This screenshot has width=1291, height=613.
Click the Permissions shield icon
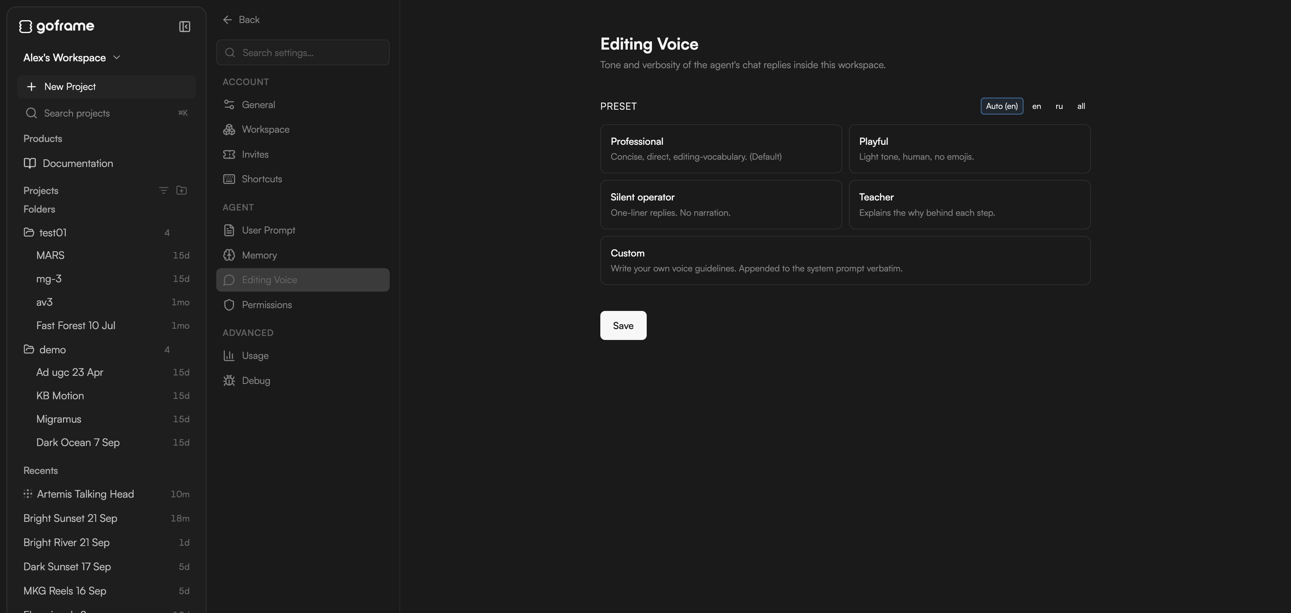[229, 305]
